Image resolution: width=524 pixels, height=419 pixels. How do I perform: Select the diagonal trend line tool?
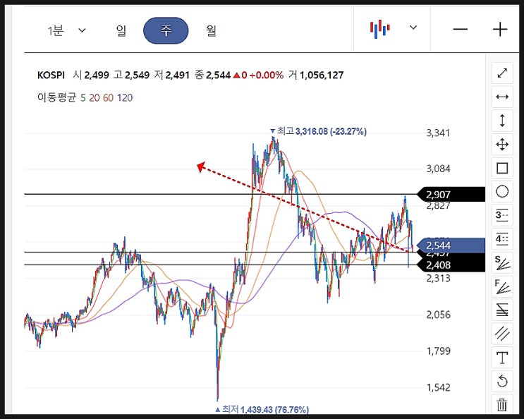pos(502,73)
